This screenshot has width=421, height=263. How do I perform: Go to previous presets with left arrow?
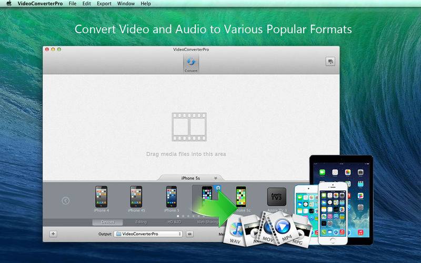point(65,200)
